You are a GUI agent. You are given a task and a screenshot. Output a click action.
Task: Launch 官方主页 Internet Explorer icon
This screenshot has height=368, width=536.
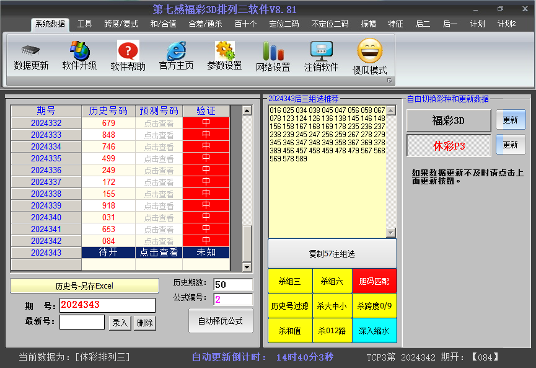click(176, 50)
